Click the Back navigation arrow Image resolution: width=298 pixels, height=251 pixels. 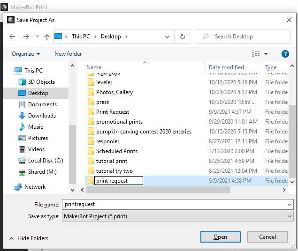(x=12, y=37)
